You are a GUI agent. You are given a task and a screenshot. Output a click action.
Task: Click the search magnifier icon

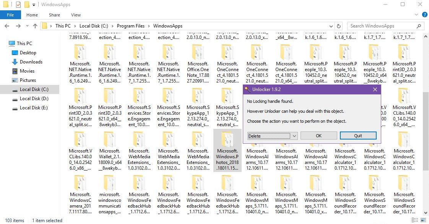pos(419,26)
